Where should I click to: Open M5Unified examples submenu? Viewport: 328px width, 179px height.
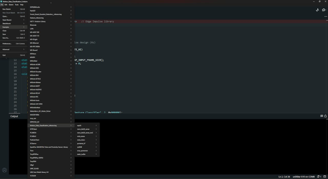[x=51, y=61]
